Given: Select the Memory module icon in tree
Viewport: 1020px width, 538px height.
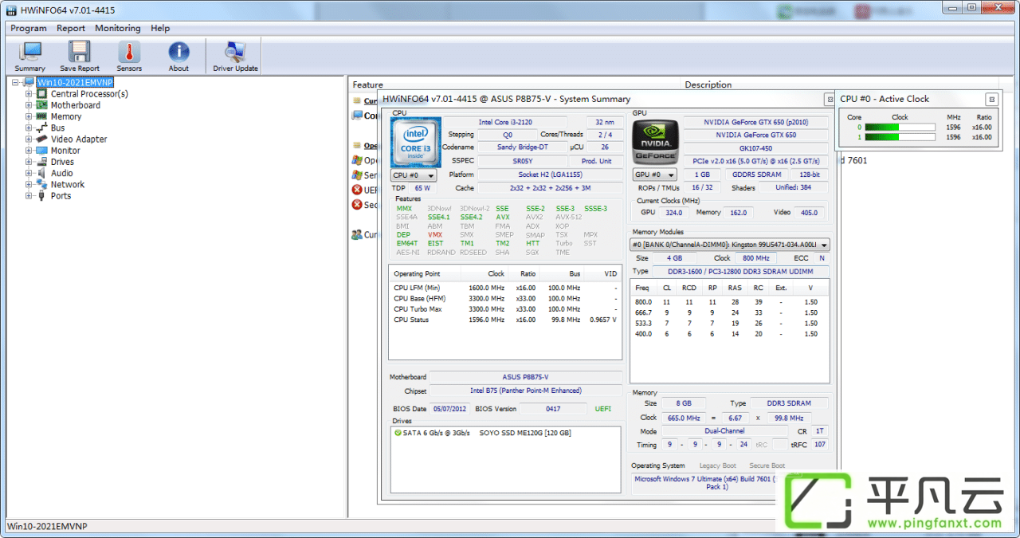Looking at the screenshot, I should pos(41,116).
